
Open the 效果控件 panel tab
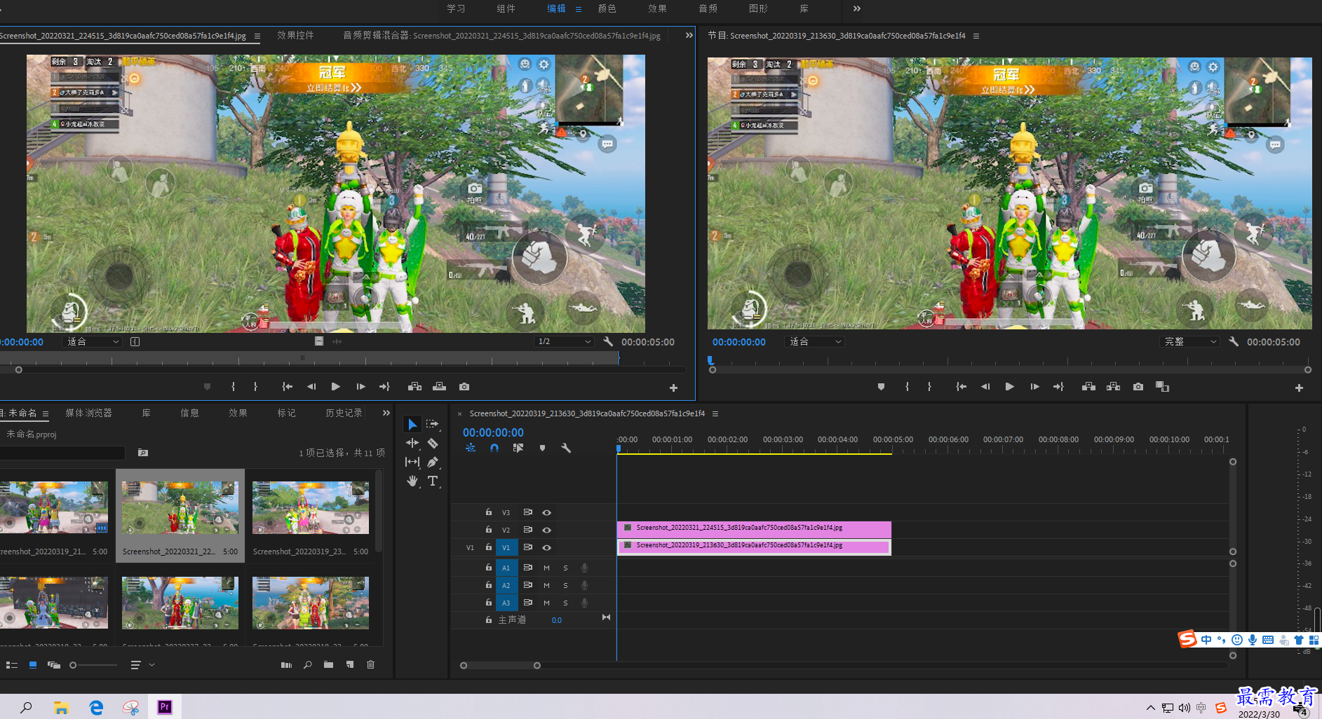295,35
